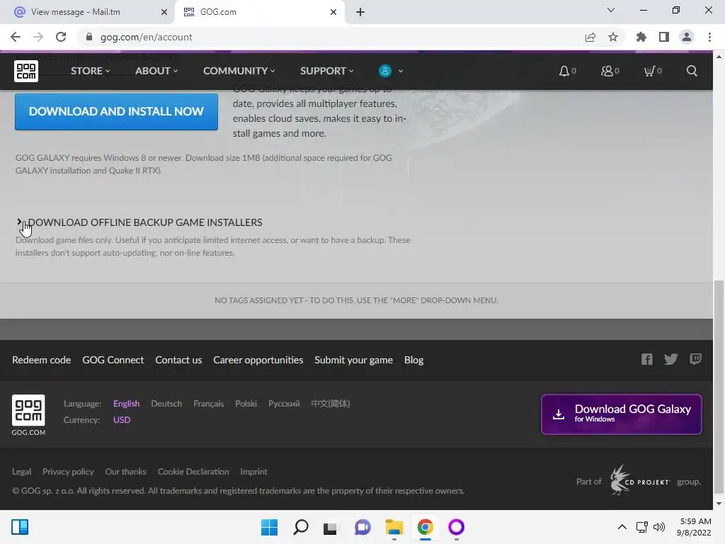This screenshot has width=725, height=544.
Task: Bookmark this page with star icon
Action: (613, 37)
